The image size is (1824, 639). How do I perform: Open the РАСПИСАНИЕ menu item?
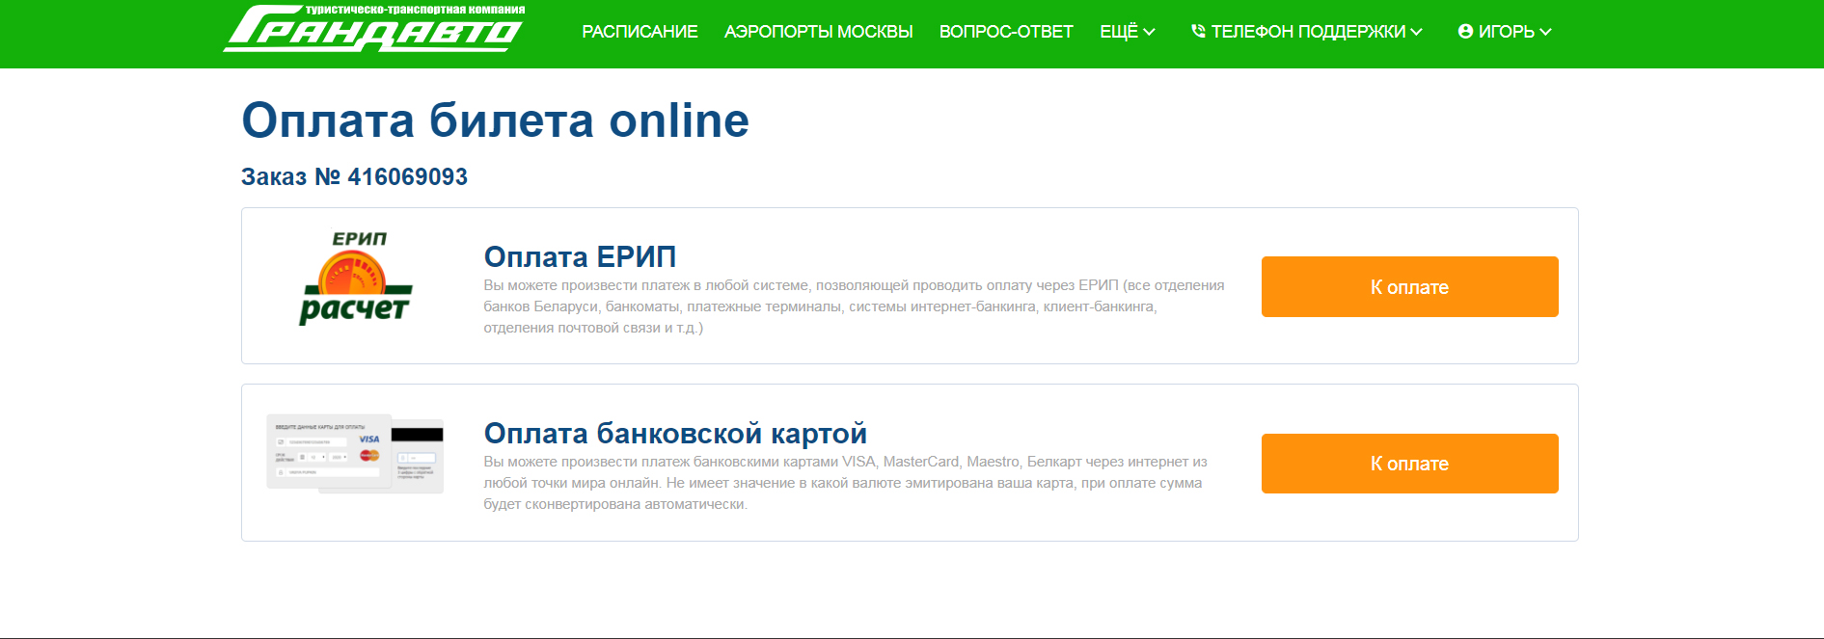(640, 32)
